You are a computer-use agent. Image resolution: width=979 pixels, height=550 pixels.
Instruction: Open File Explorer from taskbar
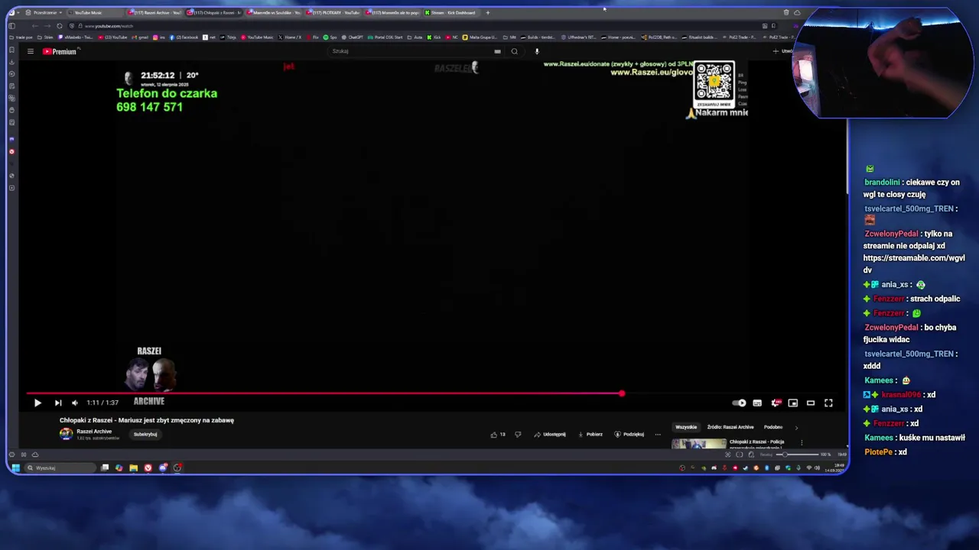pos(133,467)
